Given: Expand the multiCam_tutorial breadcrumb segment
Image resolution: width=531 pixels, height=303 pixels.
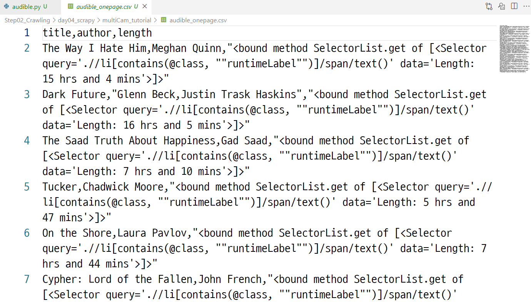Looking at the screenshot, I should coord(127,20).
